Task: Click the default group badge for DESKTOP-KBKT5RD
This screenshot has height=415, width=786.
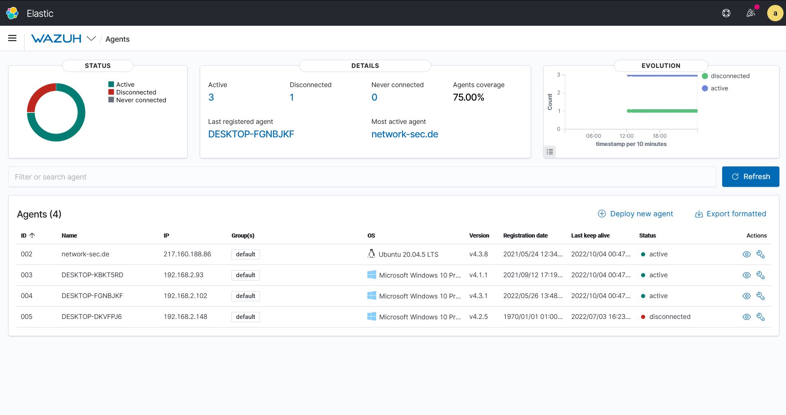Action: [x=246, y=275]
